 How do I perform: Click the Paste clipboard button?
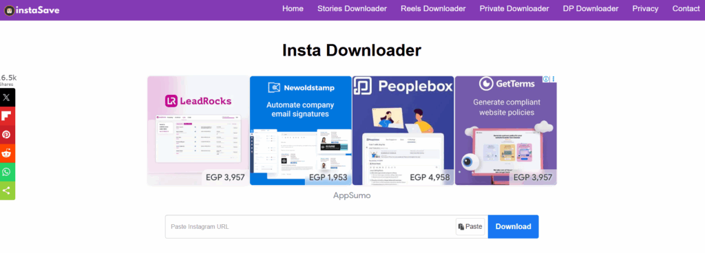pos(470,227)
